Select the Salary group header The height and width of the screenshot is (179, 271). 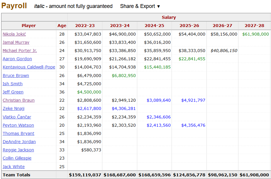point(169,17)
